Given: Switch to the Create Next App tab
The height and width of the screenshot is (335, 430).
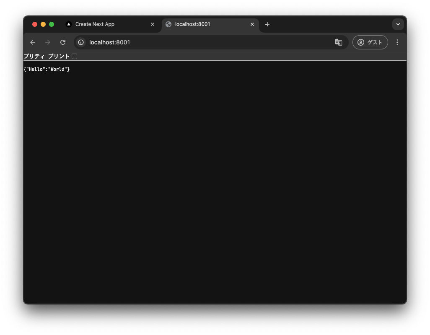Looking at the screenshot, I should 111,24.
